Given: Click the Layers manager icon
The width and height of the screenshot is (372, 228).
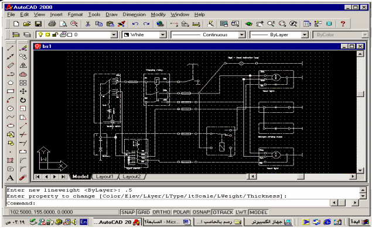Looking at the screenshot, I should [x=16, y=35].
